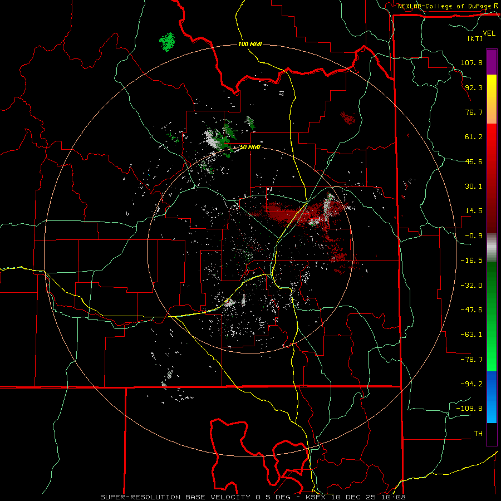Viewport: 501px width, 501px height.
Task: Select the -16.5 velocity scale value
Action: pyautogui.click(x=471, y=261)
